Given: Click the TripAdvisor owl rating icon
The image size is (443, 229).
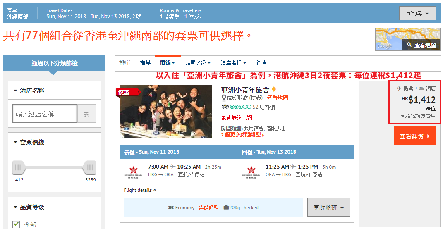Looking at the screenshot, I should click(x=225, y=107).
